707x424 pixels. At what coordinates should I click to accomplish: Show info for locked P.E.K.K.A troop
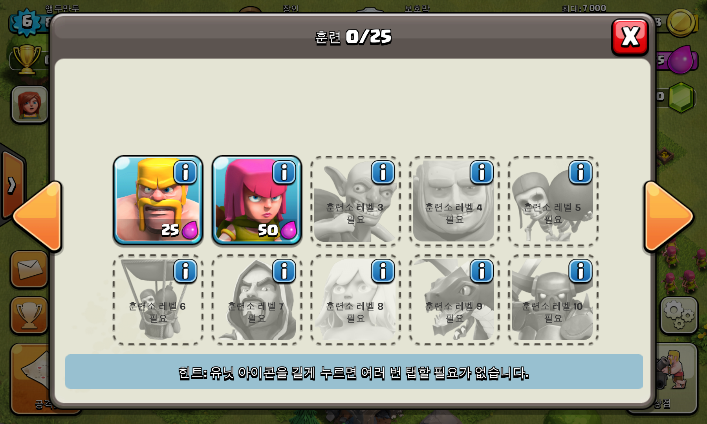coord(581,271)
